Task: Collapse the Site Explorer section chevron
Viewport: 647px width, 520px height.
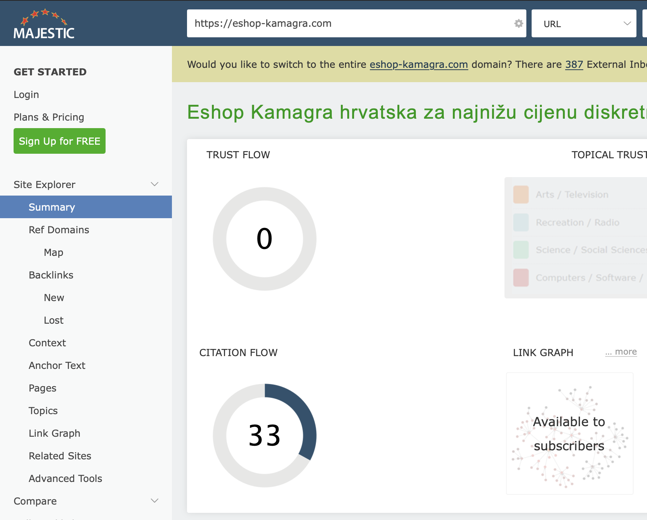Action: point(155,184)
